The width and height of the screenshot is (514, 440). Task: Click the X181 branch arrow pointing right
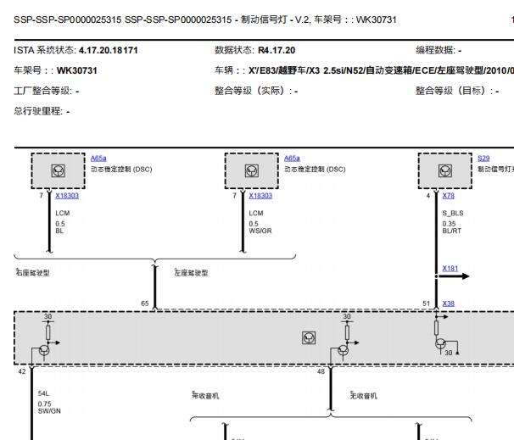[454, 276]
